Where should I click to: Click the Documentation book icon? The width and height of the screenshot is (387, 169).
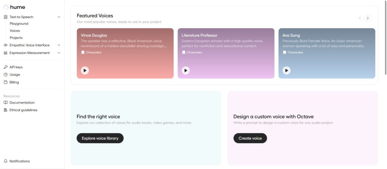pyautogui.click(x=6, y=103)
